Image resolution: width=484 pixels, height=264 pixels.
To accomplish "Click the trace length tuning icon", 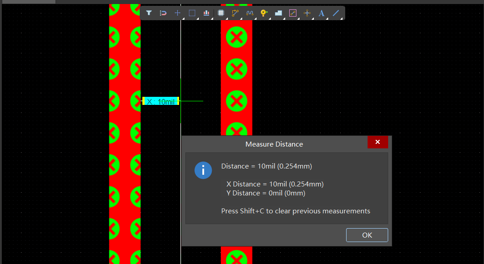I will tap(249, 13).
